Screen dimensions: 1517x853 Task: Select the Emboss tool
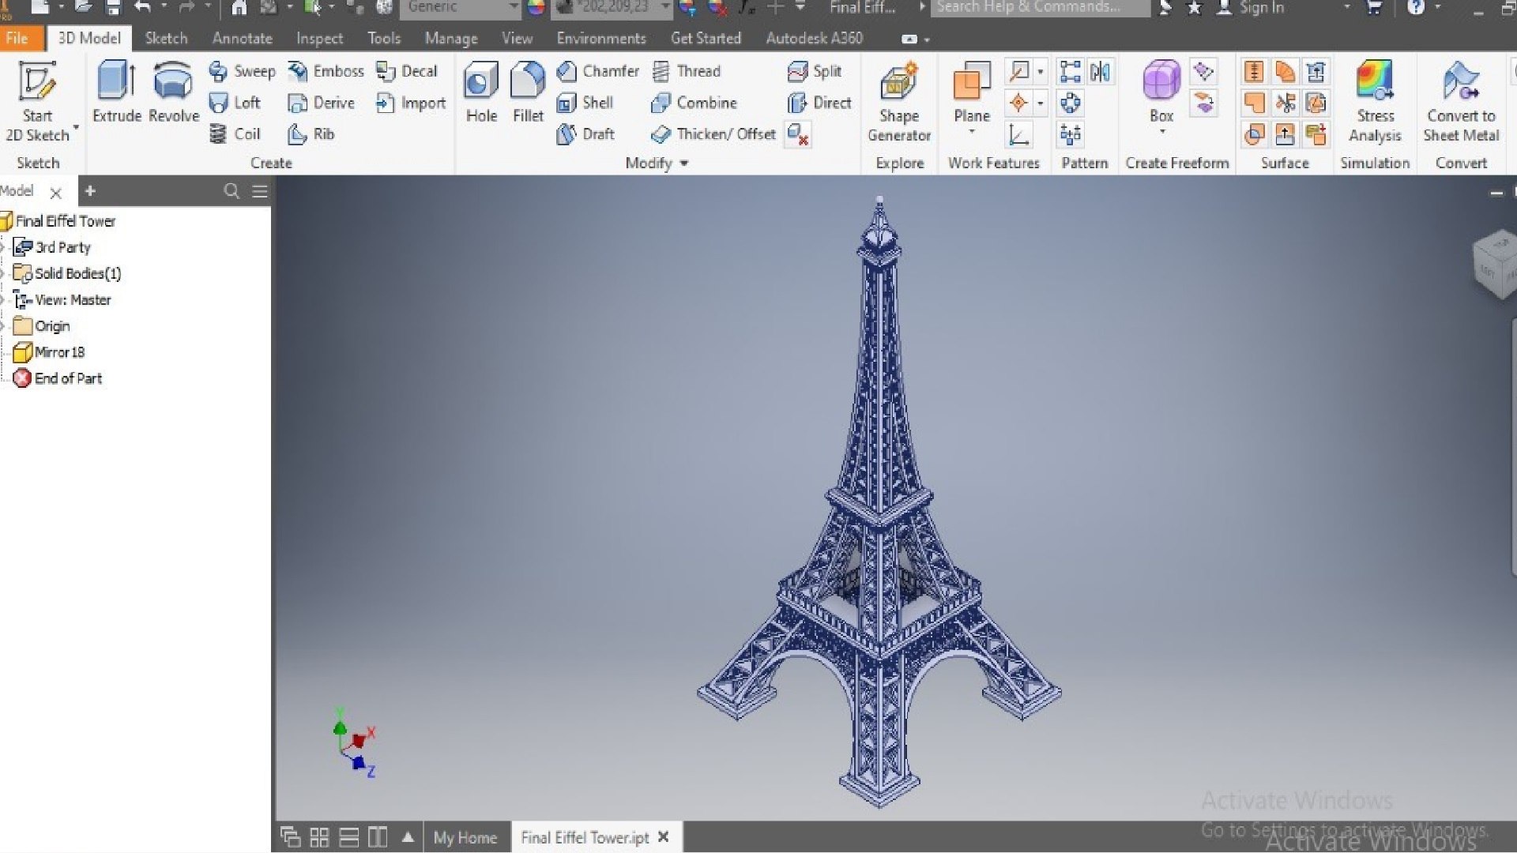326,71
